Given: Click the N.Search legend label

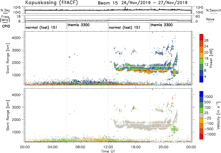Looking at the screenshot, I should tap(214, 10).
